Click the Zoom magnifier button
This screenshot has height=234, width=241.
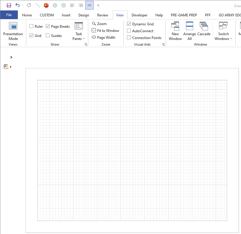pos(99,24)
